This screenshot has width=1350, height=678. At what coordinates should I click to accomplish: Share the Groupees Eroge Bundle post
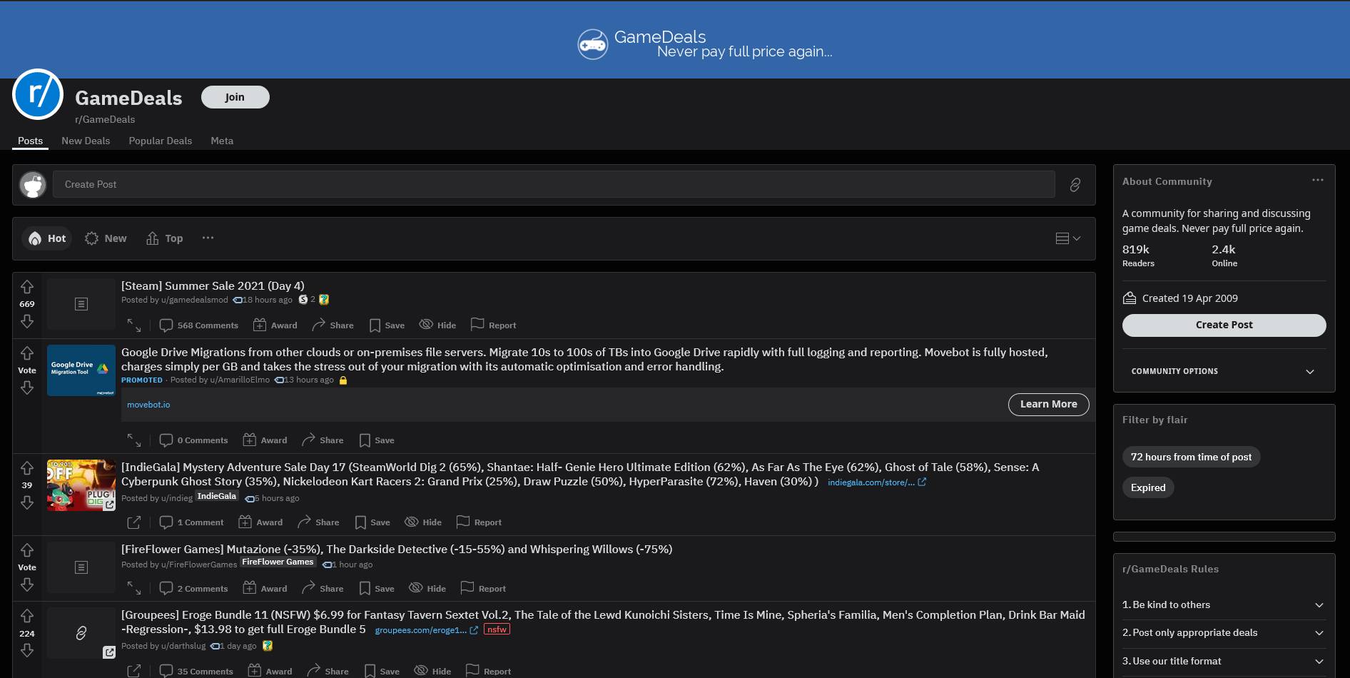(328, 672)
